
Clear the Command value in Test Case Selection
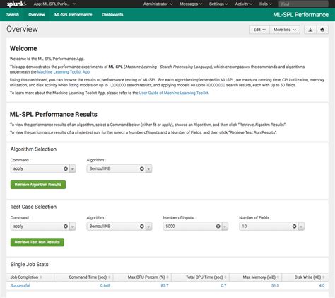[x=66, y=227]
